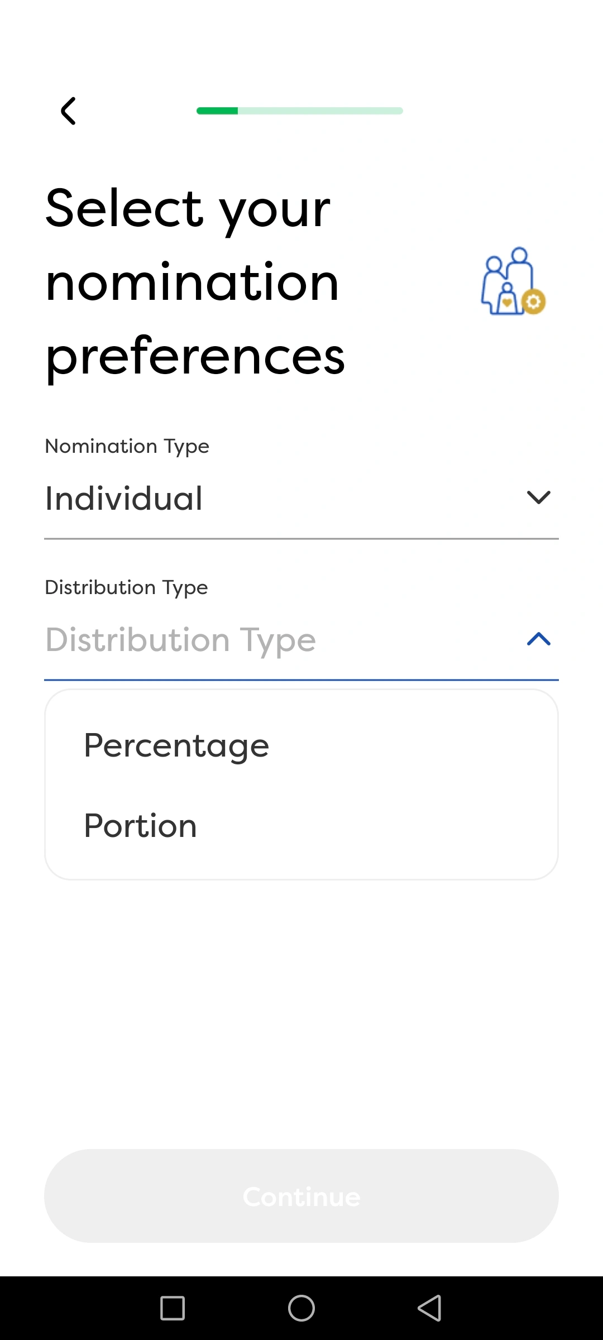The width and height of the screenshot is (603, 1340).
Task: Collapse list via the blue up chevron
Action: [x=538, y=639]
